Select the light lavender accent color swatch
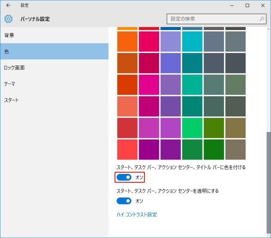This screenshot has width=271, height=238. click(170, 41)
